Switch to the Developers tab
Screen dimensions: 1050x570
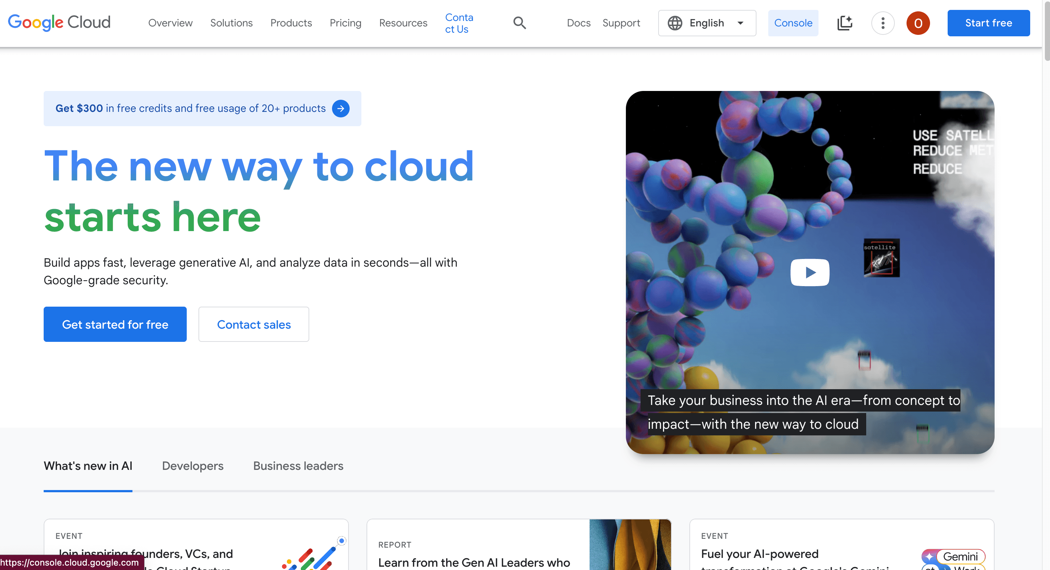coord(193,466)
